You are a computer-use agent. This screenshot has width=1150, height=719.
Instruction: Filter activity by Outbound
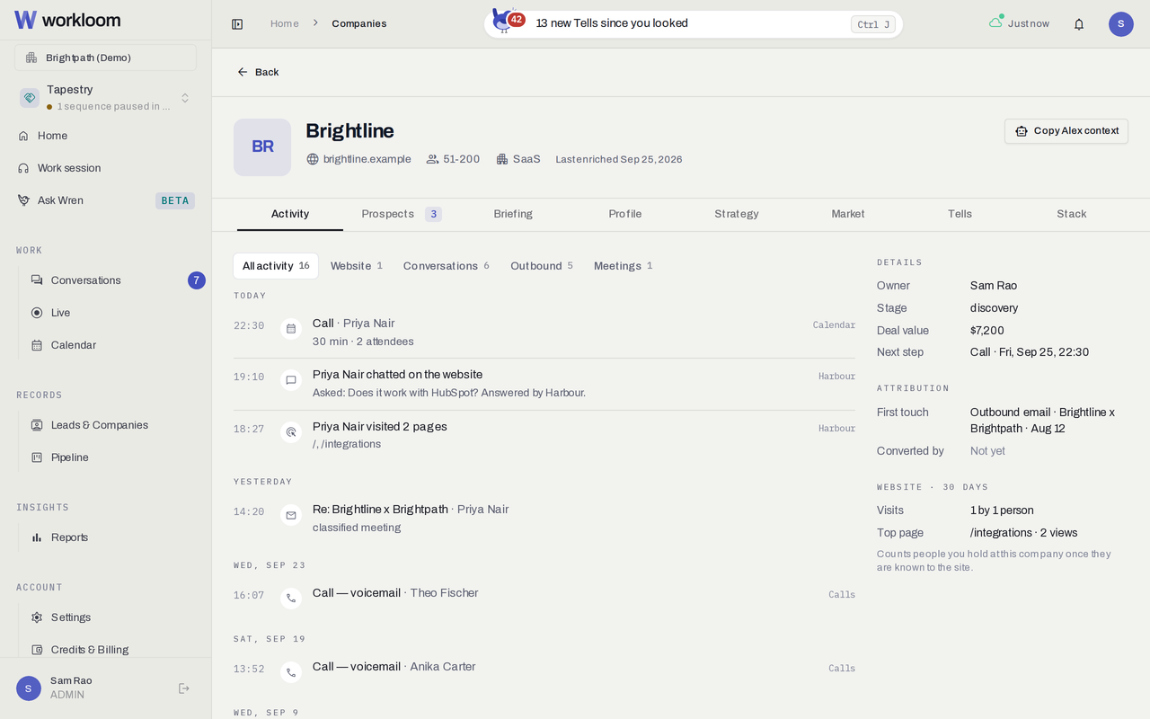coord(542,266)
